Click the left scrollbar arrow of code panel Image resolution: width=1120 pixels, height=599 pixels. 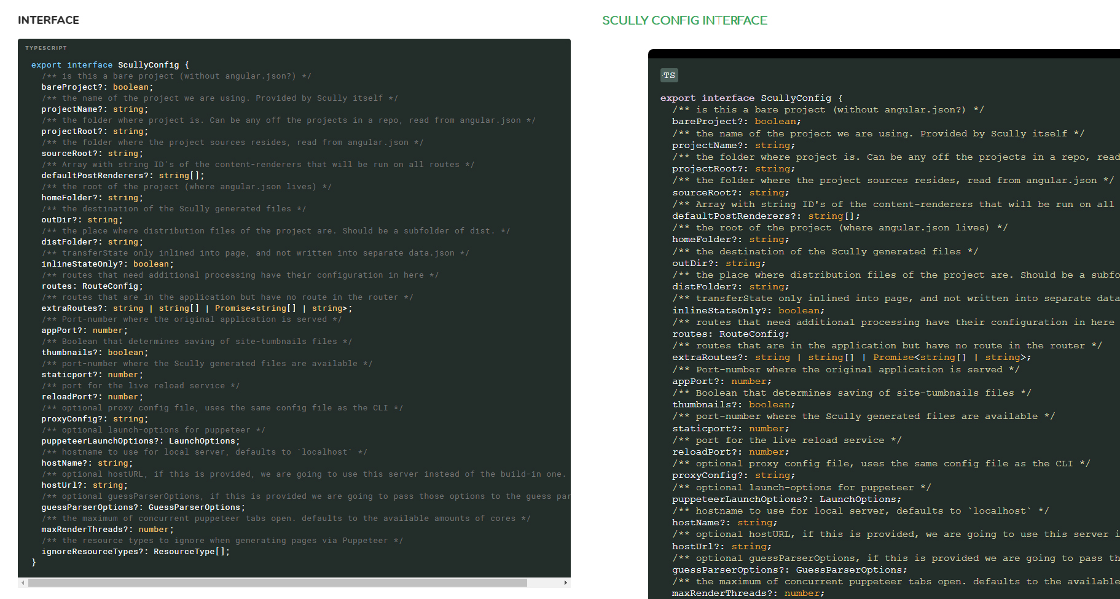pyautogui.click(x=23, y=582)
